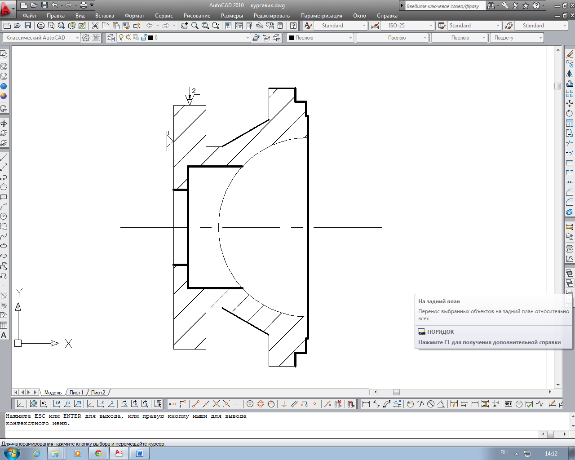Click the Snap to None icon

(339, 404)
